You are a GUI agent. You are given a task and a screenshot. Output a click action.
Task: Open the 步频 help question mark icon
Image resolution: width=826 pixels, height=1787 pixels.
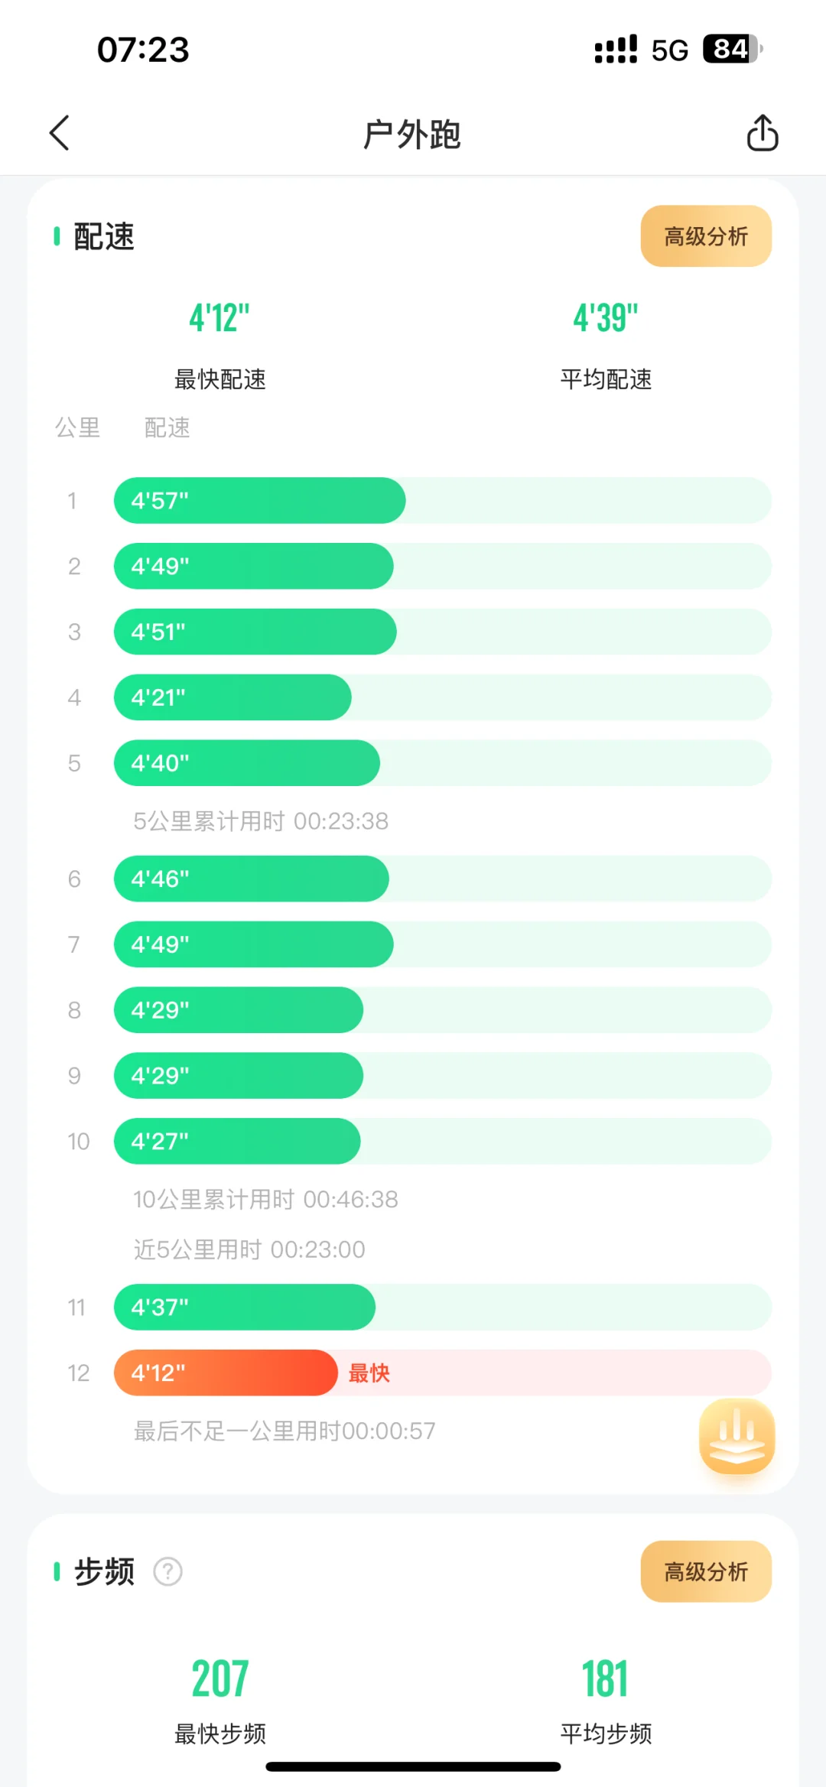coord(167,1572)
